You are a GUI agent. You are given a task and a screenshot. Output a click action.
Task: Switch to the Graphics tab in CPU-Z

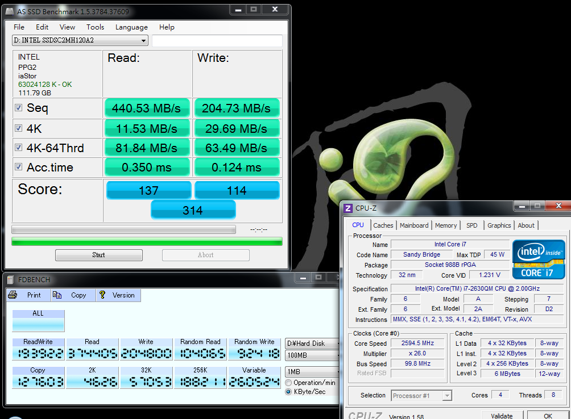[499, 225]
